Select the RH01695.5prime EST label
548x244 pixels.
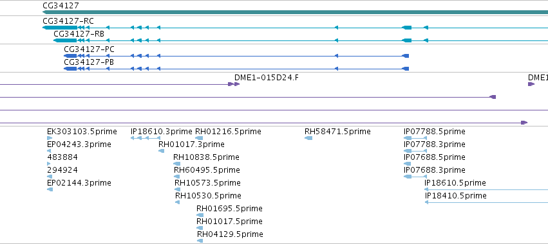click(x=229, y=209)
